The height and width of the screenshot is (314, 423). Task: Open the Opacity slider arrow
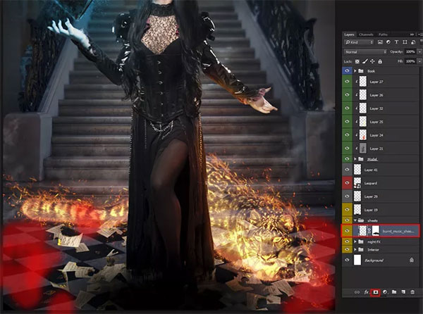[419, 51]
